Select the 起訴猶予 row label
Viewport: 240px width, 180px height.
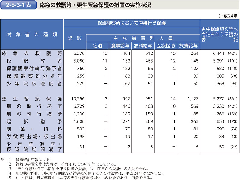tap(34, 121)
